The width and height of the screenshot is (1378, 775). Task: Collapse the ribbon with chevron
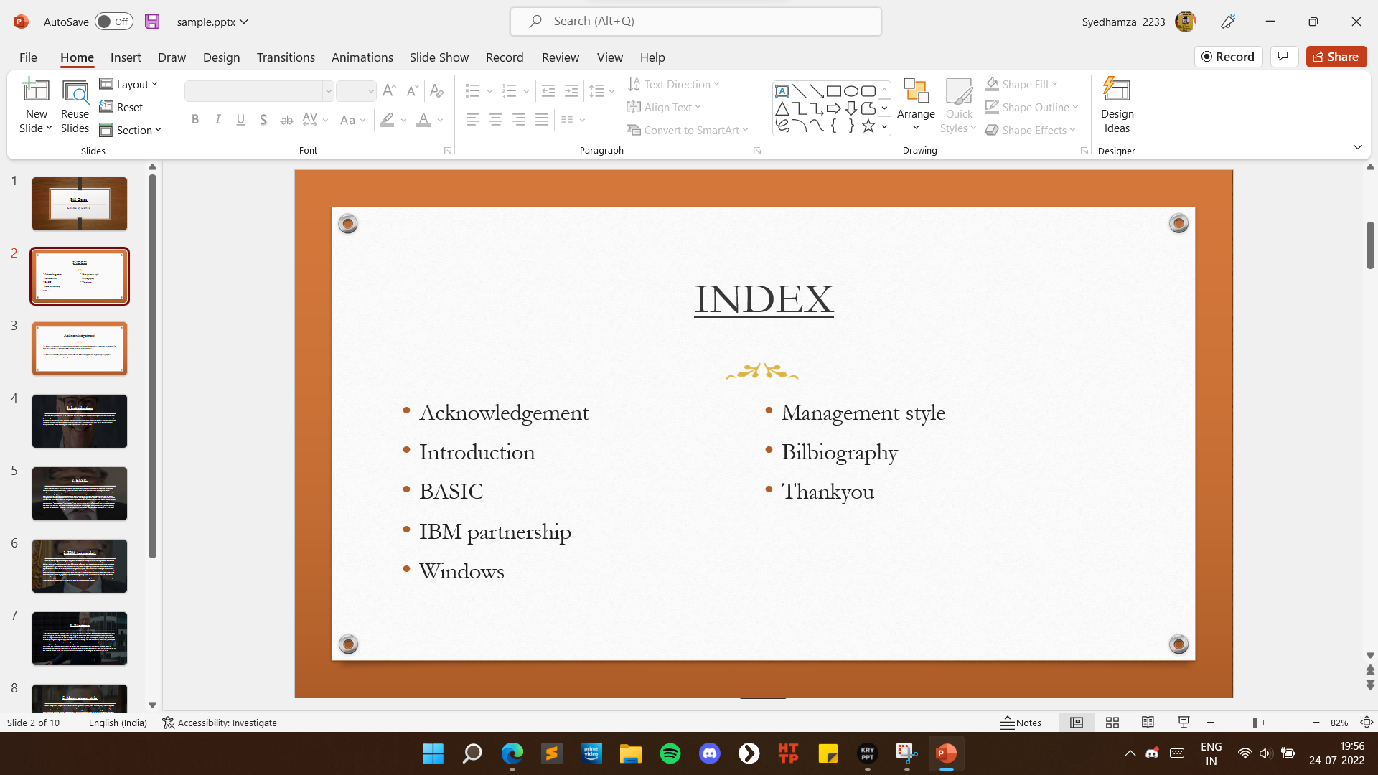(1357, 147)
